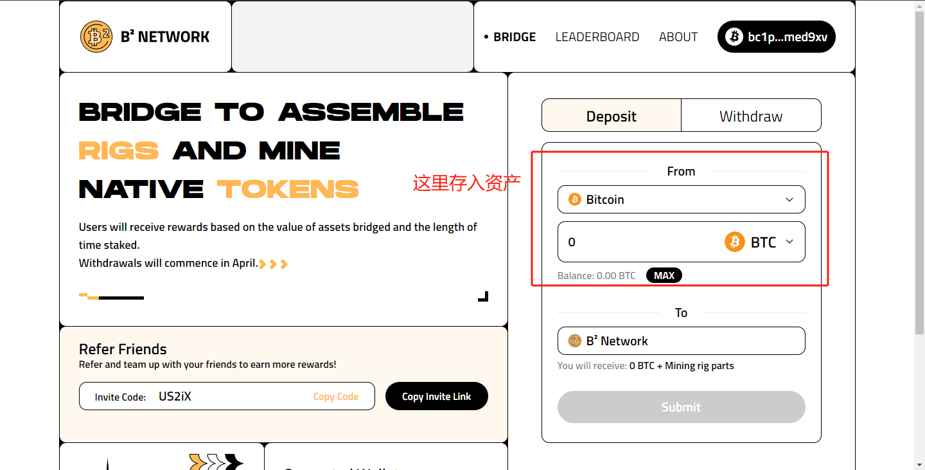The height and width of the screenshot is (470, 925).
Task: Go to the LEADERBOARD page
Action: tap(597, 37)
